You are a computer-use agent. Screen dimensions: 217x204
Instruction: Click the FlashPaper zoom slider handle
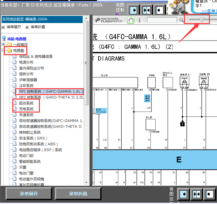(x=202, y=20)
